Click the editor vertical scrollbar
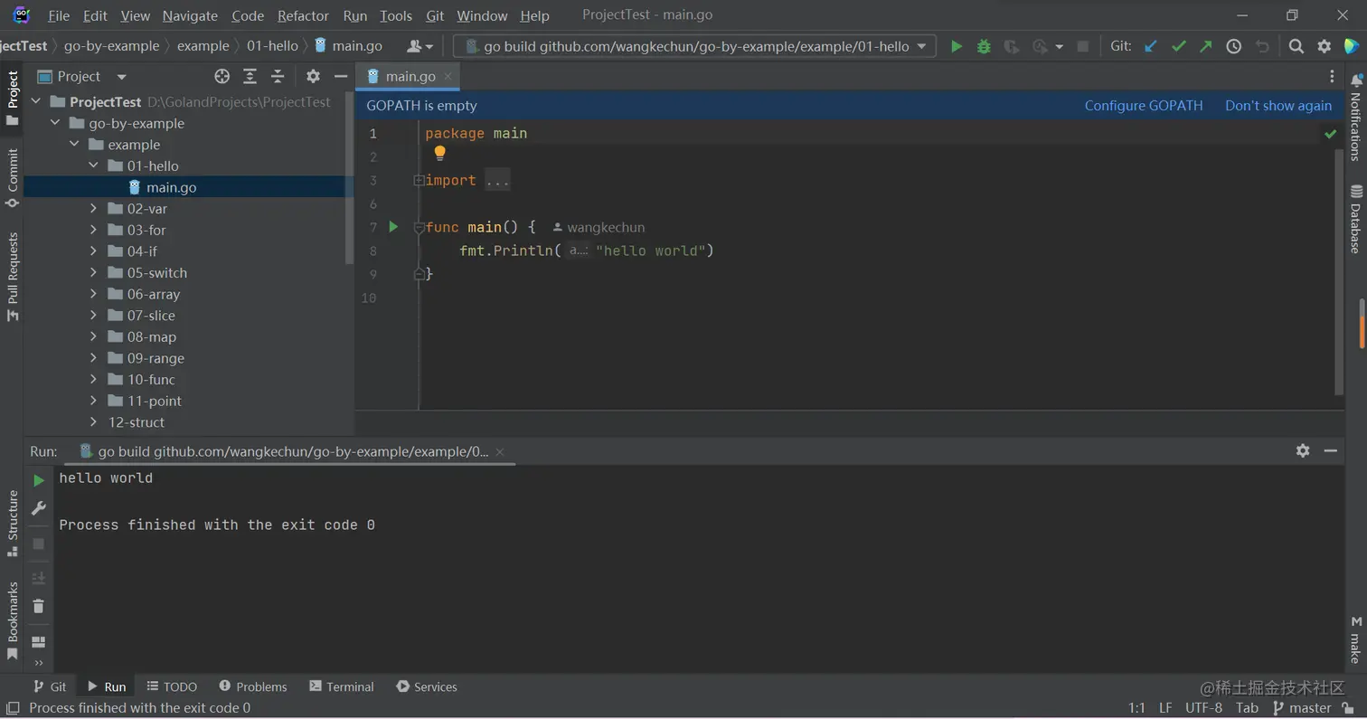This screenshot has height=719, width=1367. click(1340, 271)
